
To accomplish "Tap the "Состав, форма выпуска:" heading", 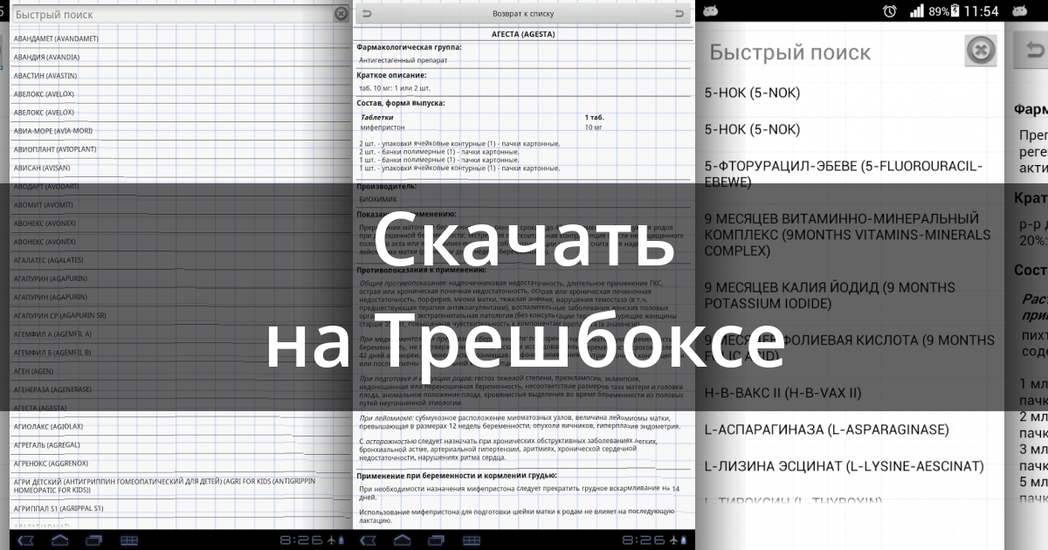I will click(401, 103).
